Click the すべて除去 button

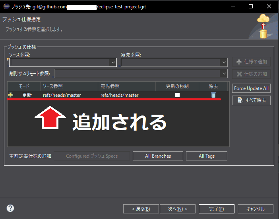click(251, 100)
